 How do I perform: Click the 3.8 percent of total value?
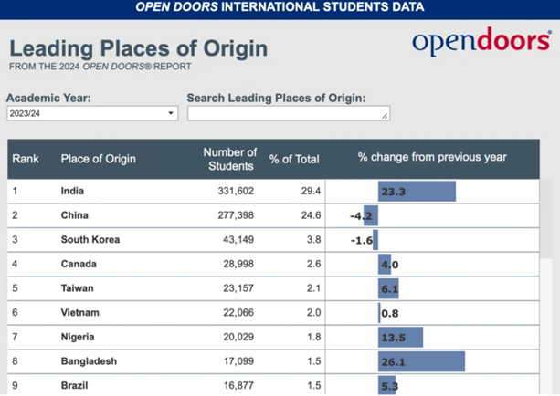tap(313, 239)
